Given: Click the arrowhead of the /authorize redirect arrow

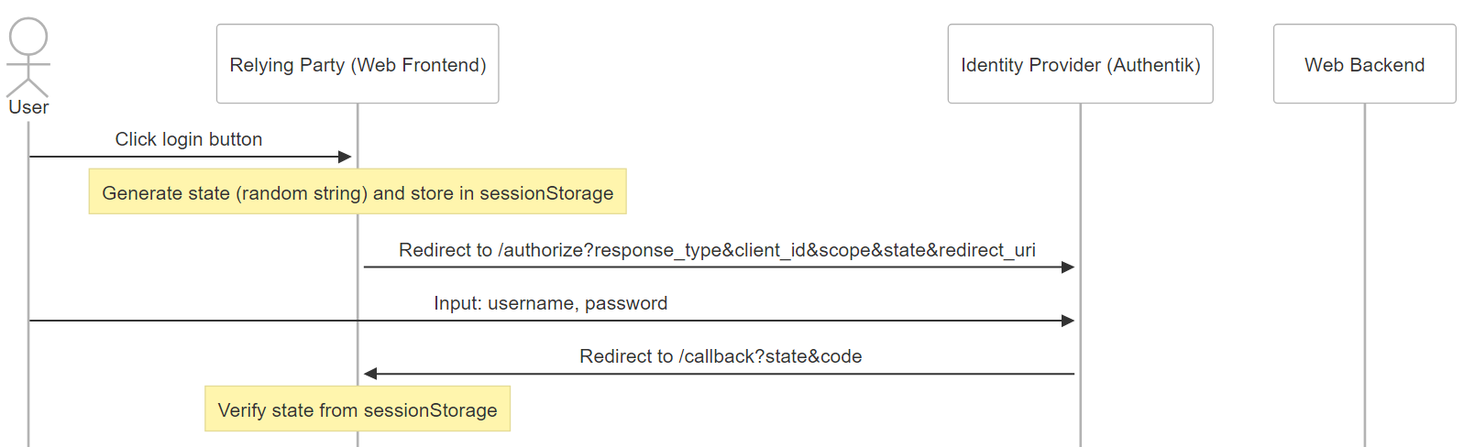Looking at the screenshot, I should coord(1068,267).
